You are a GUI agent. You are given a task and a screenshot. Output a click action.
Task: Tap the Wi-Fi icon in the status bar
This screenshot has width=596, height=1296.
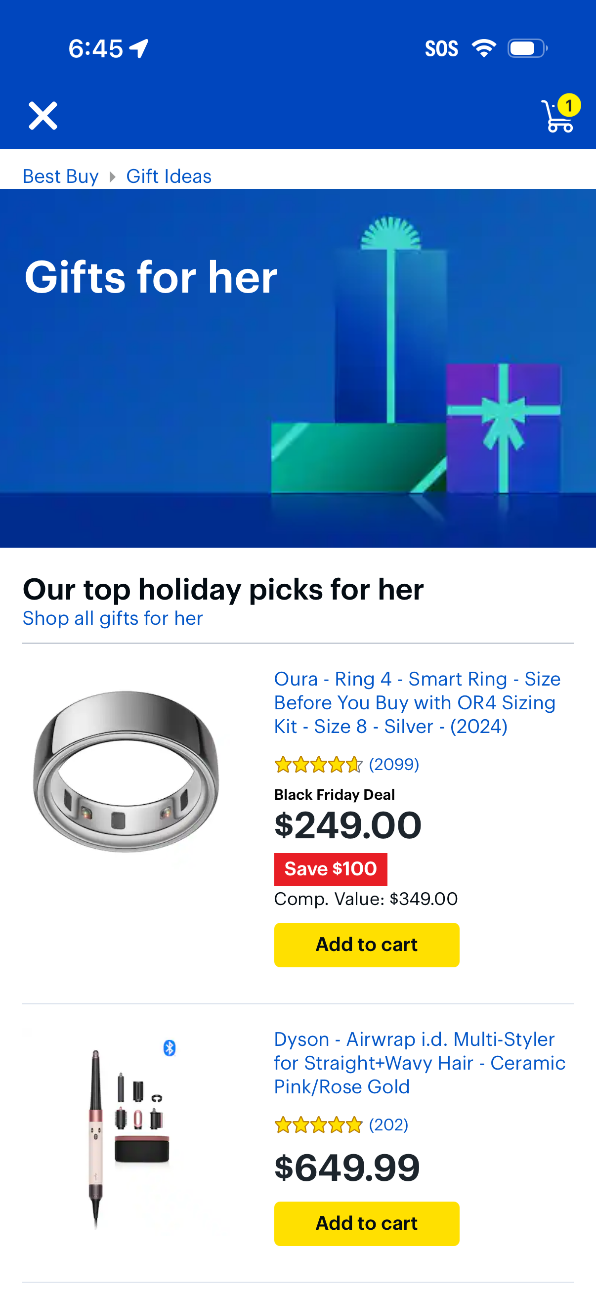pos(484,48)
